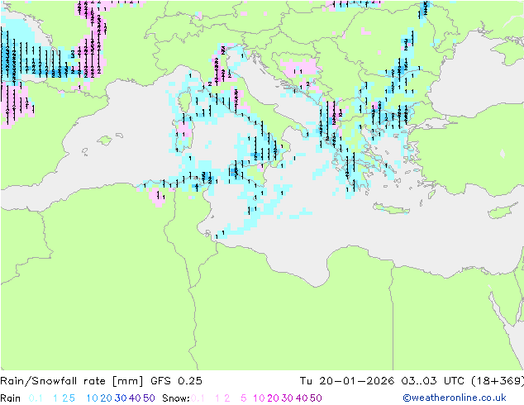The height and width of the screenshot is (405, 524).
Task: Select the 'Rain/Snowfall rate [mm]' title text
Action: (72, 381)
